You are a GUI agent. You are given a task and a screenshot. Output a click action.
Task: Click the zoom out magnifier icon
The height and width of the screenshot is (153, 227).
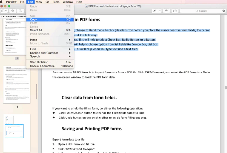click(x=13, y=11)
